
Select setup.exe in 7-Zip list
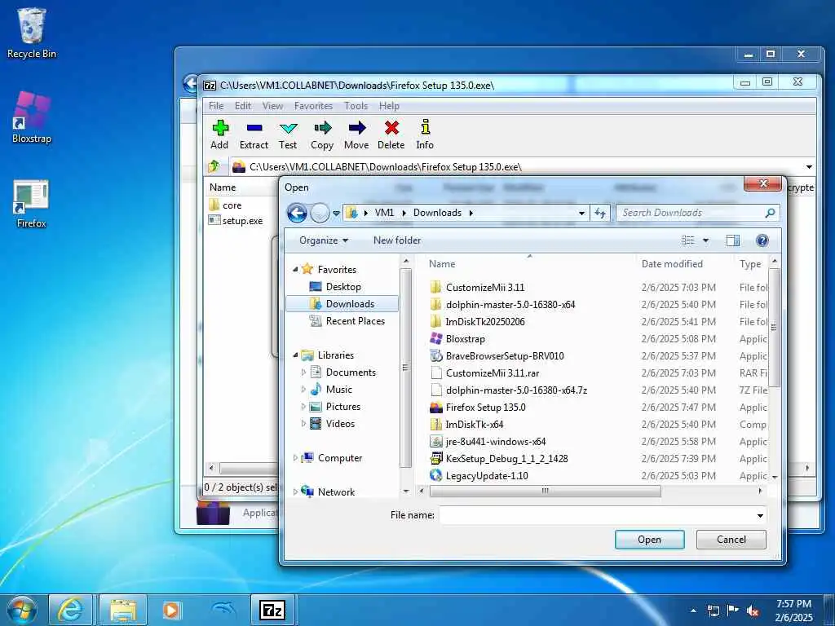coord(236,220)
